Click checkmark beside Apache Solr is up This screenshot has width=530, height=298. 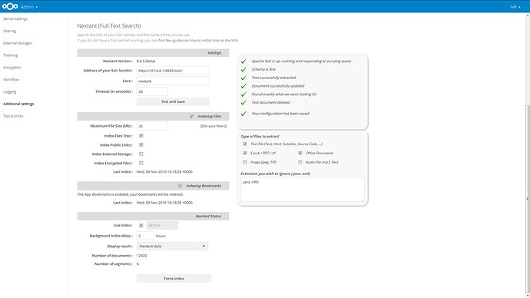(243, 61)
